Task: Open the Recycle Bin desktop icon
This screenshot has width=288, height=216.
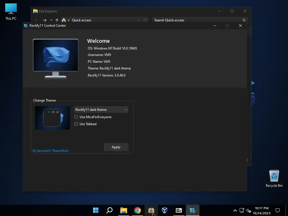Action: [274, 178]
